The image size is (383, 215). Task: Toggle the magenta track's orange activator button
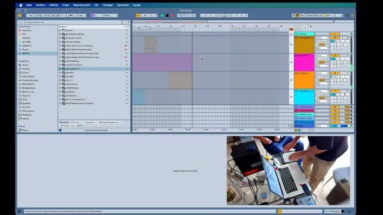point(335,56)
